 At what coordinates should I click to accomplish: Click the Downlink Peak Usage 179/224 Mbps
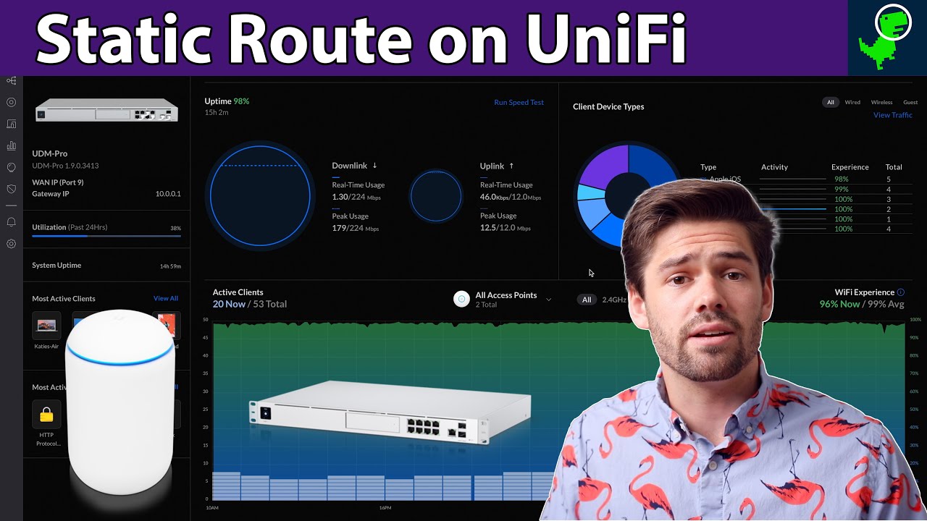click(x=356, y=229)
